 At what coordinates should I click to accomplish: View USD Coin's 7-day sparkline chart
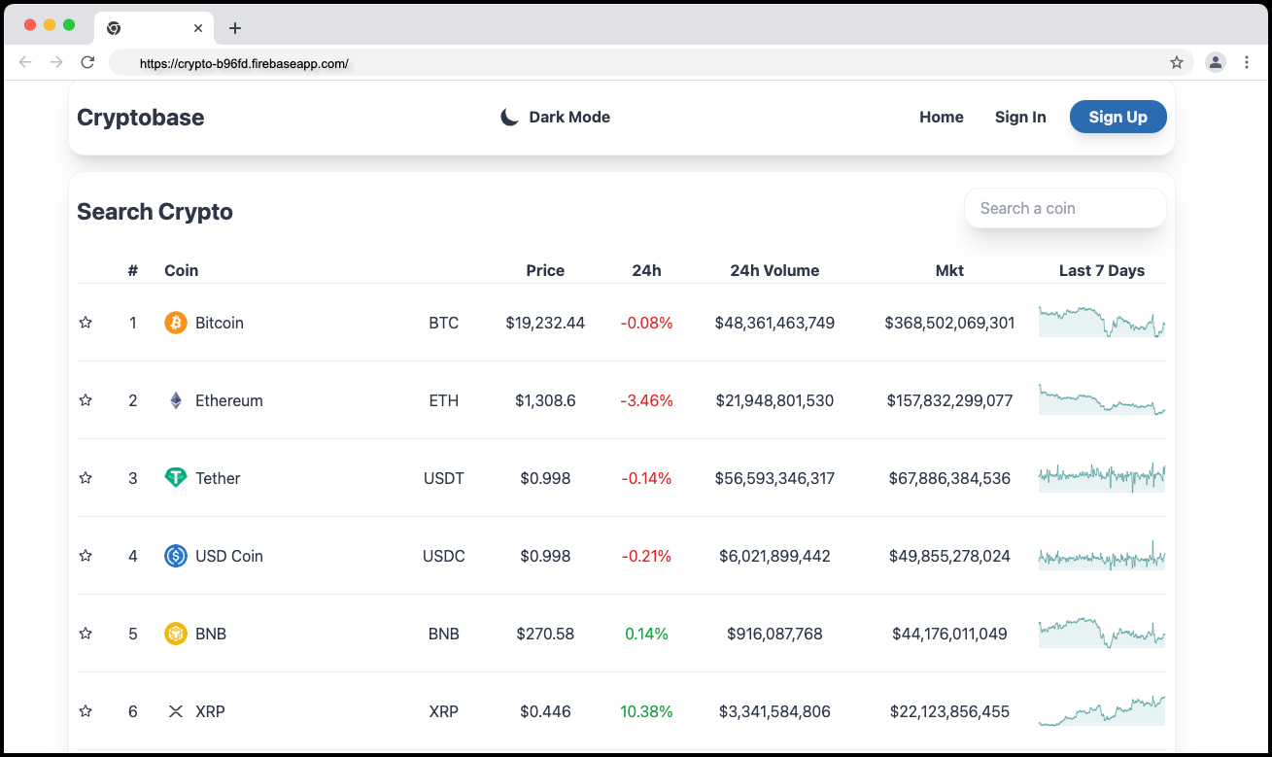1102,555
